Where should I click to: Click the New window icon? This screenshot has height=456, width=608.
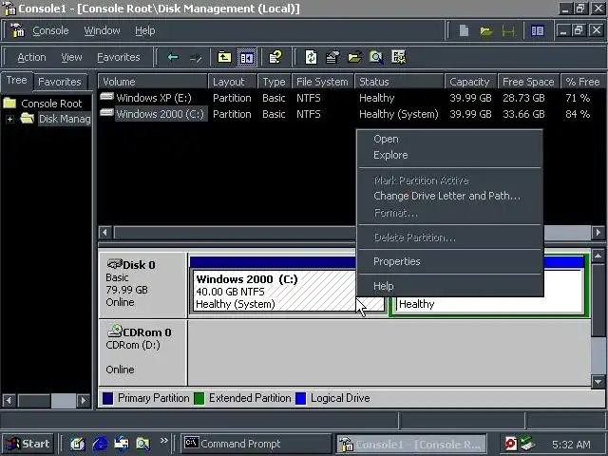click(538, 30)
